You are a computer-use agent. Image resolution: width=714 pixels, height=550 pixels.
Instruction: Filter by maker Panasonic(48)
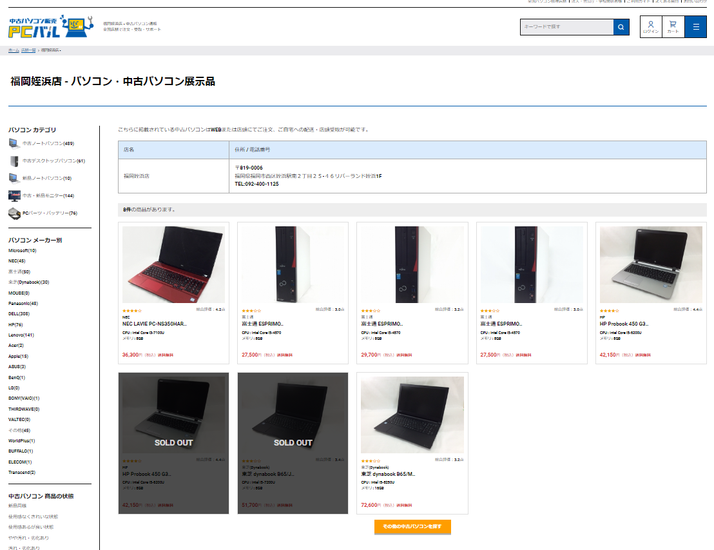(23, 304)
